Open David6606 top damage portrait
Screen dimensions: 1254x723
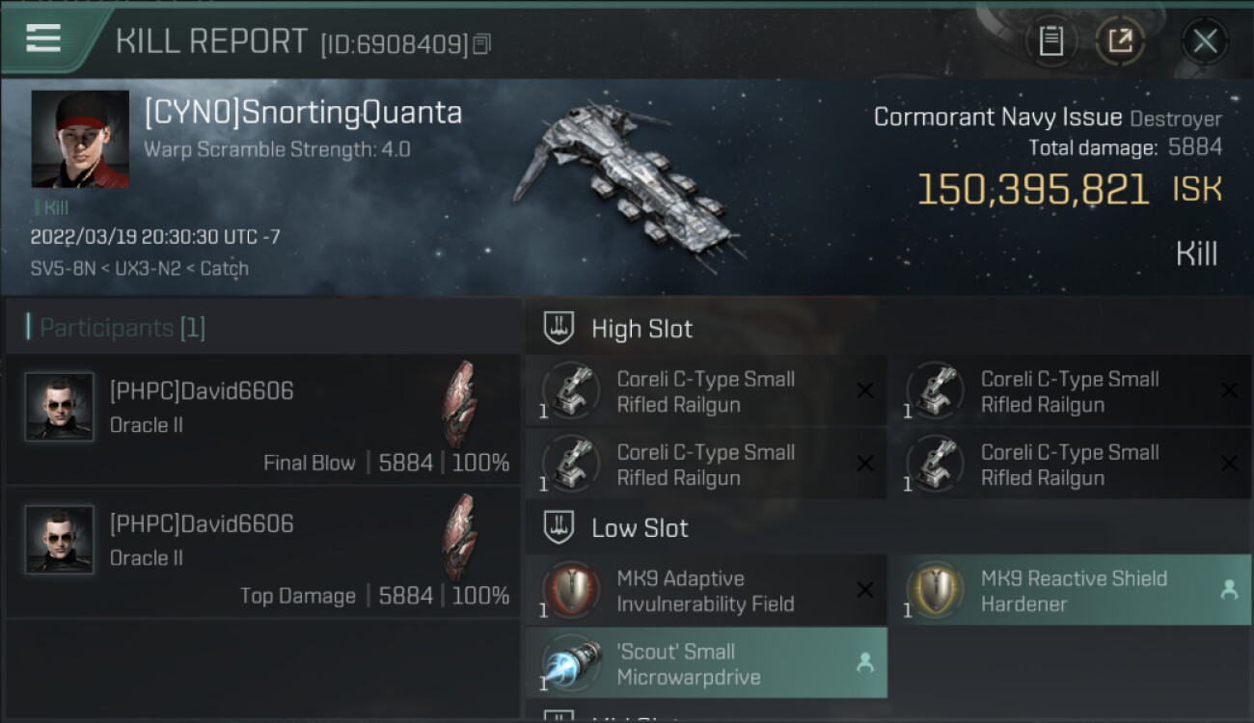[x=60, y=540]
